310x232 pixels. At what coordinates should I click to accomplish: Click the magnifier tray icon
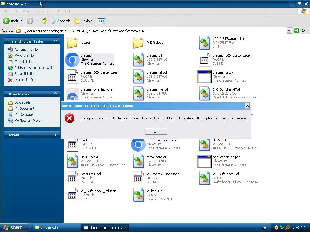(288, 227)
